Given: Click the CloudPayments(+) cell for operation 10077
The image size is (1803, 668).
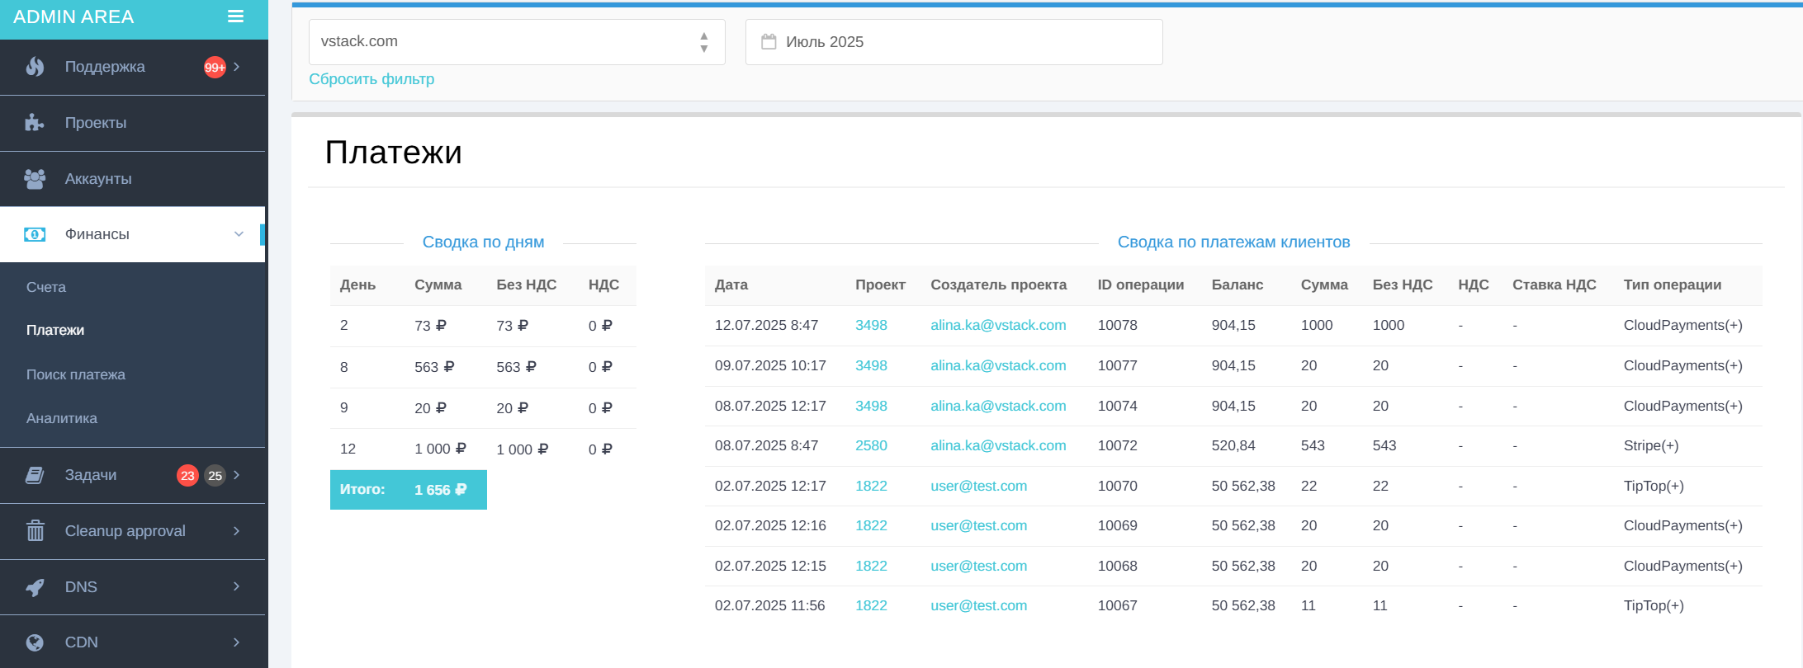Looking at the screenshot, I should (x=1682, y=365).
